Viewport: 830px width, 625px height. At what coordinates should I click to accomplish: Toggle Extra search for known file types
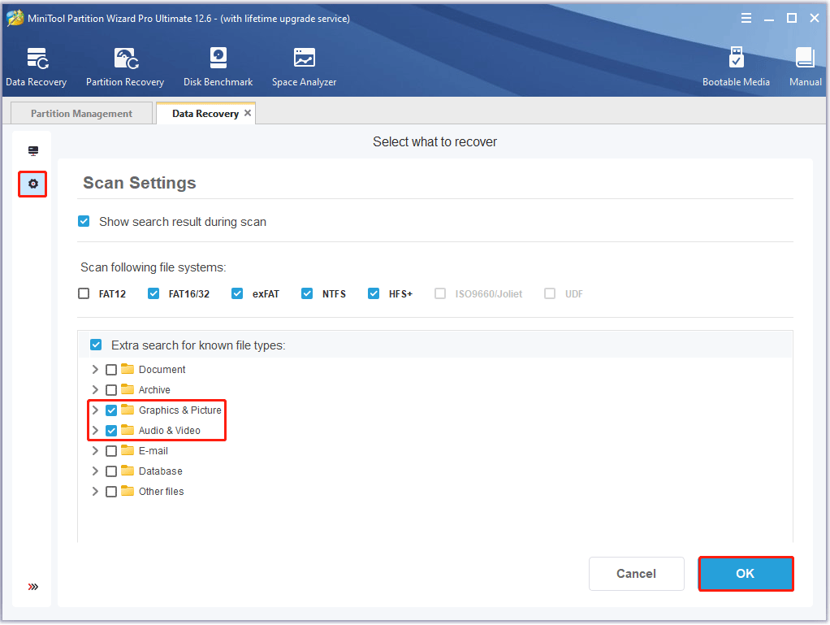tap(96, 345)
